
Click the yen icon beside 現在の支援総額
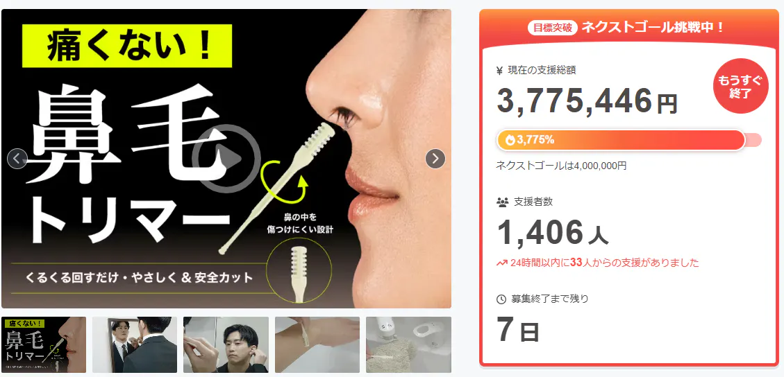(499, 71)
